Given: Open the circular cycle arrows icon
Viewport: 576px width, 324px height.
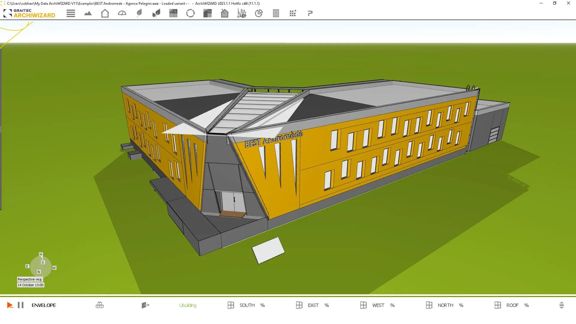Looking at the screenshot, I should 190,13.
